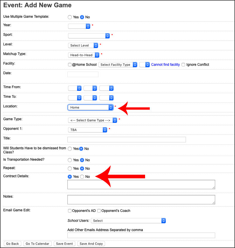Open the Select Level dropdown

[x=83, y=45]
